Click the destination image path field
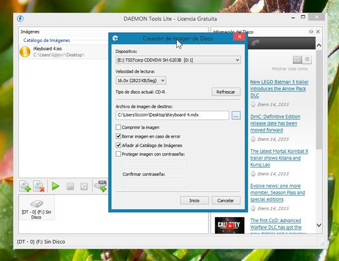Screen dimensions: 339x261 (173, 115)
